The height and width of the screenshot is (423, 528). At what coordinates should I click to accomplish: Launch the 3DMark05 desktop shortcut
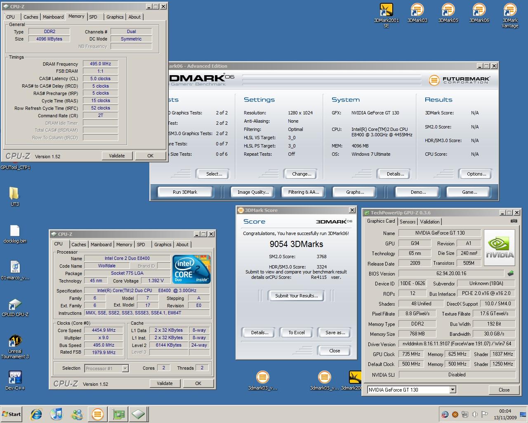448,13
